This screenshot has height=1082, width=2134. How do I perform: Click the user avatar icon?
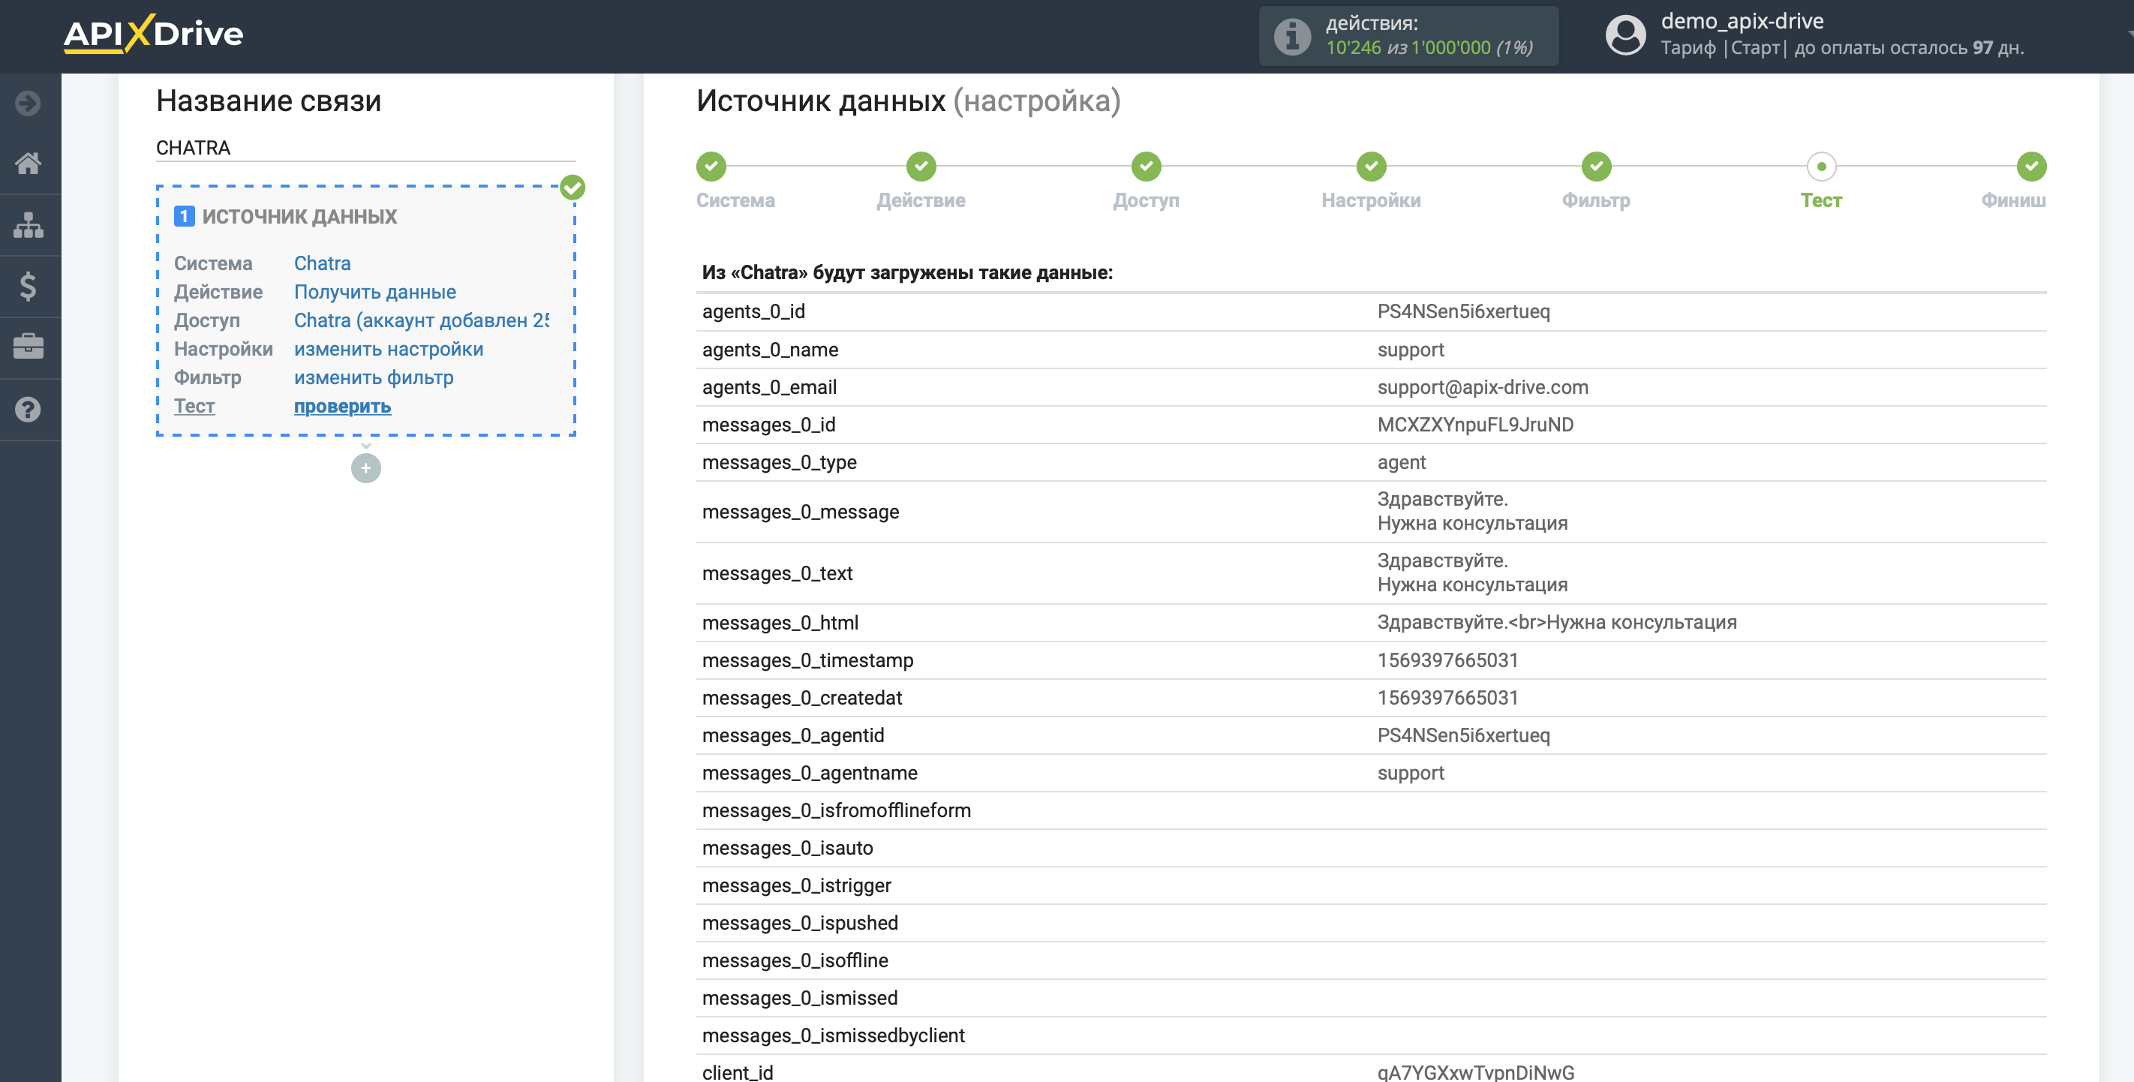tap(1625, 35)
